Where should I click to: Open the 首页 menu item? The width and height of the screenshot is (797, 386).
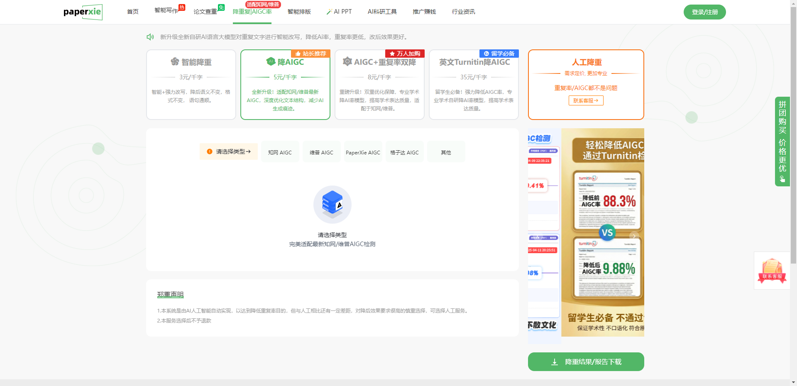pyautogui.click(x=133, y=12)
